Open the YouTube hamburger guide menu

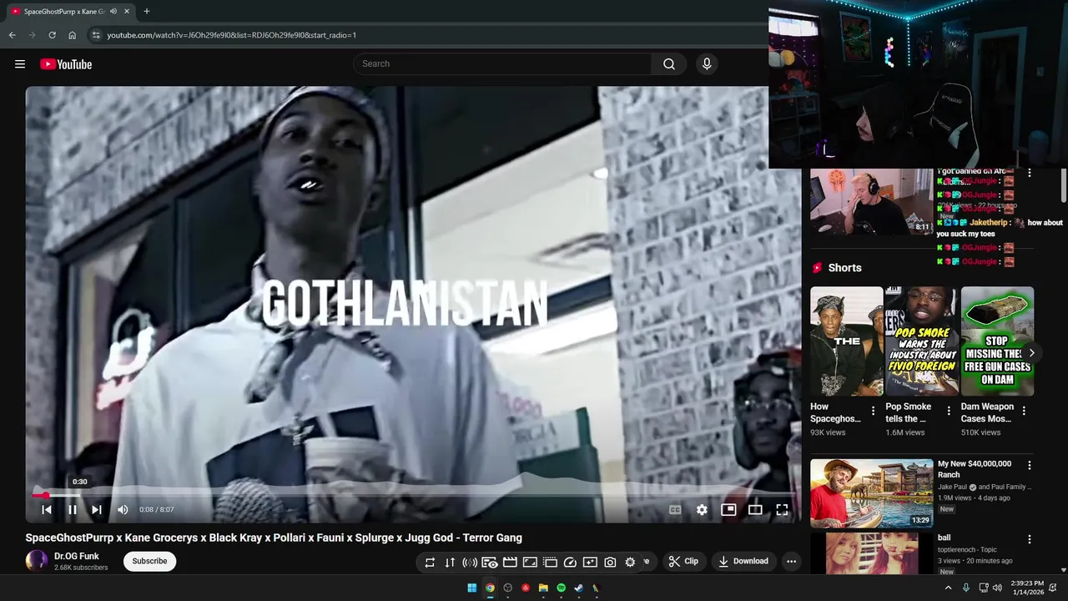pyautogui.click(x=20, y=64)
